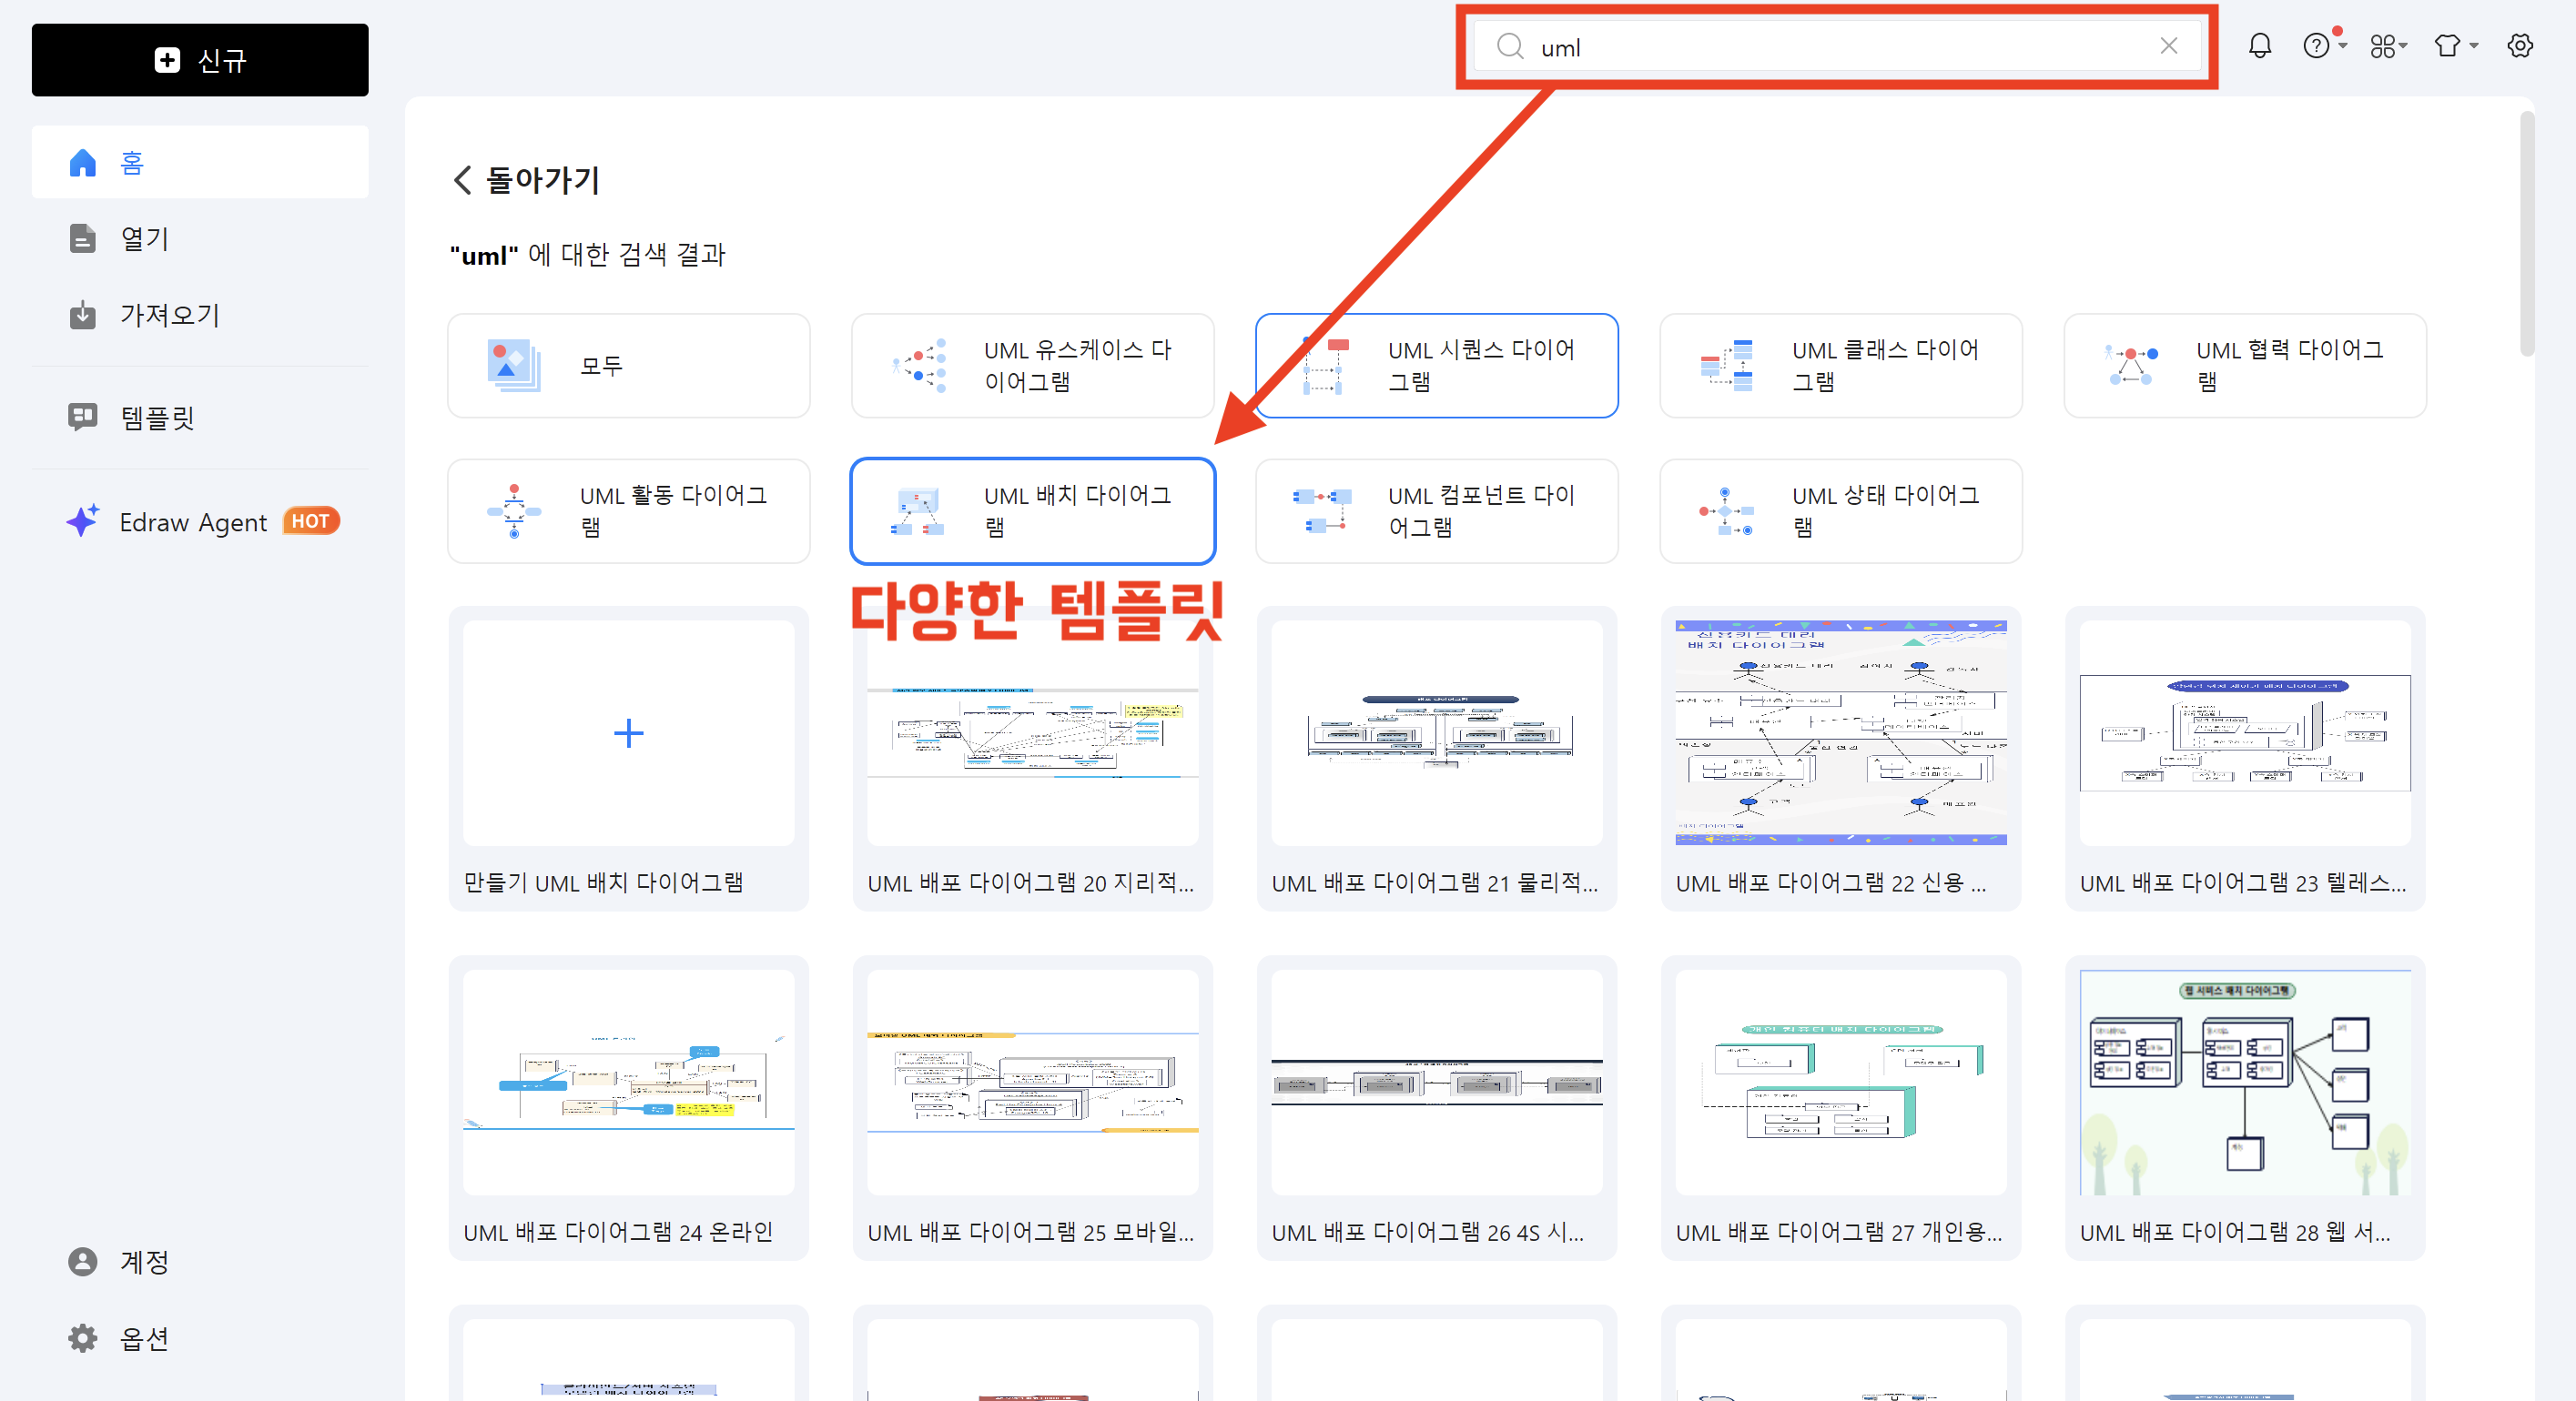Click 돌아가기 back link
Viewport: 2576px width, 1401px height.
tap(526, 180)
